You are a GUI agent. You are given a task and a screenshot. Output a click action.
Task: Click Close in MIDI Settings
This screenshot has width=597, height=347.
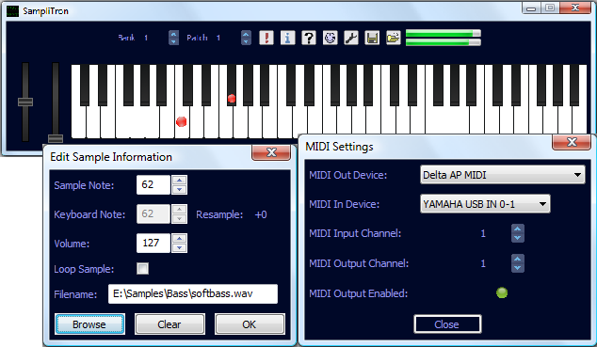(447, 324)
